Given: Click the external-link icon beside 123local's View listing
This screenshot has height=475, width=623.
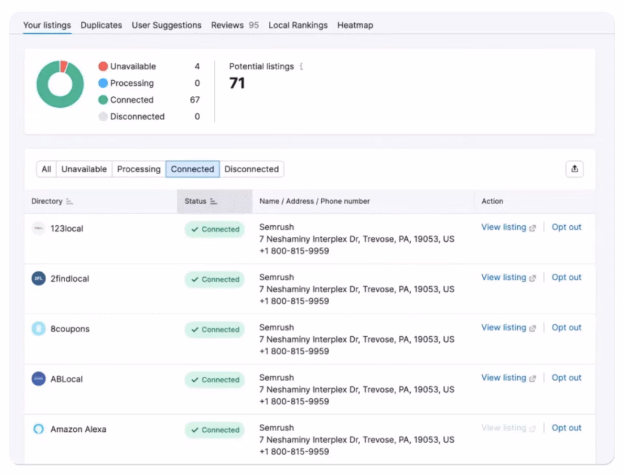Looking at the screenshot, I should [x=532, y=227].
